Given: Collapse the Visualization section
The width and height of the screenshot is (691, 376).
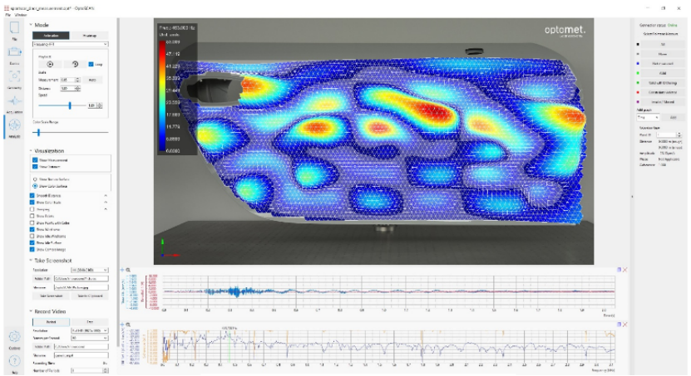Looking at the screenshot, I should click(x=32, y=151).
